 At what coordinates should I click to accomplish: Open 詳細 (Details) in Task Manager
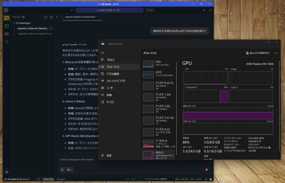click(119, 95)
